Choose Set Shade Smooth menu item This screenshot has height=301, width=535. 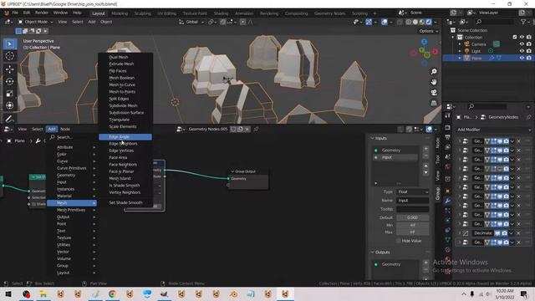125,202
